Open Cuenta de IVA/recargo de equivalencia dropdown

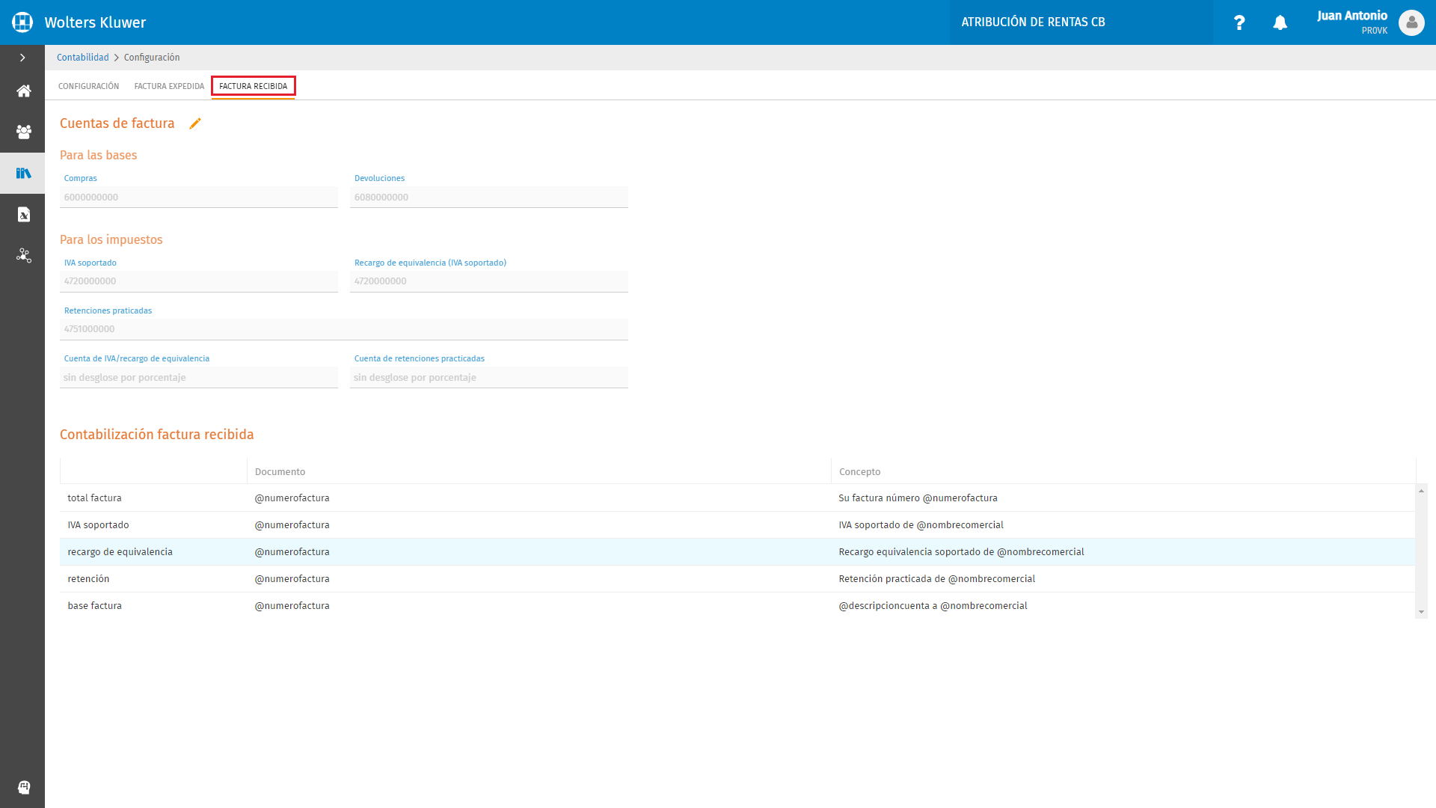tap(199, 378)
